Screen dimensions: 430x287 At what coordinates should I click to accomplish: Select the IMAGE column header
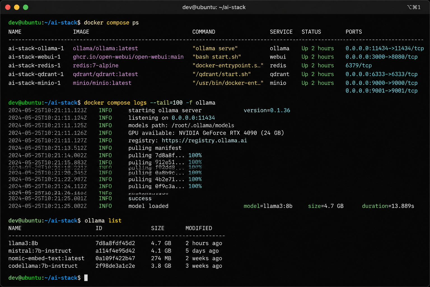(x=81, y=32)
